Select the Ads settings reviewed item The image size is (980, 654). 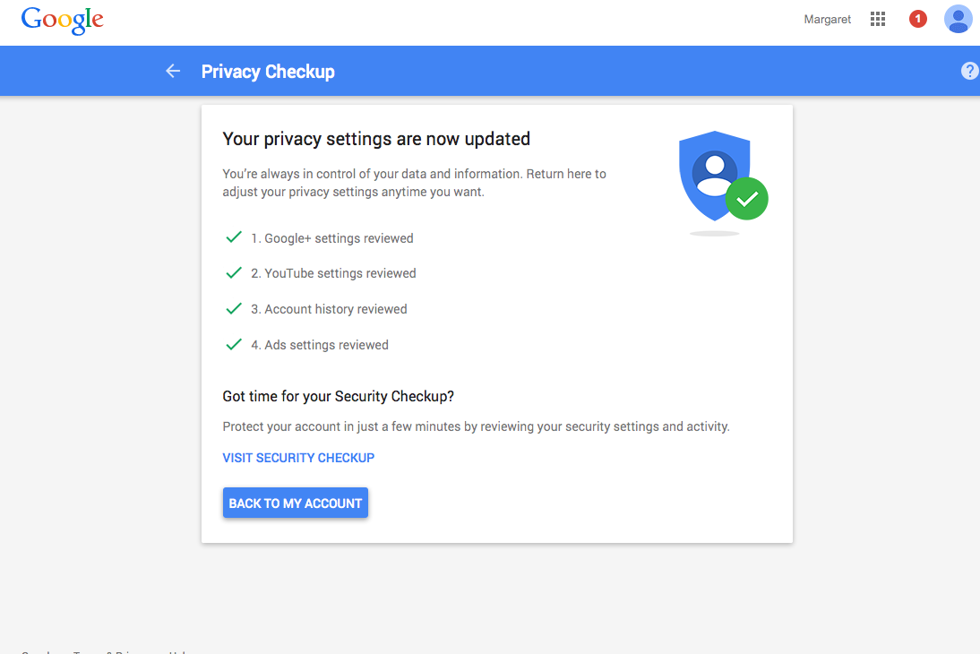point(320,345)
